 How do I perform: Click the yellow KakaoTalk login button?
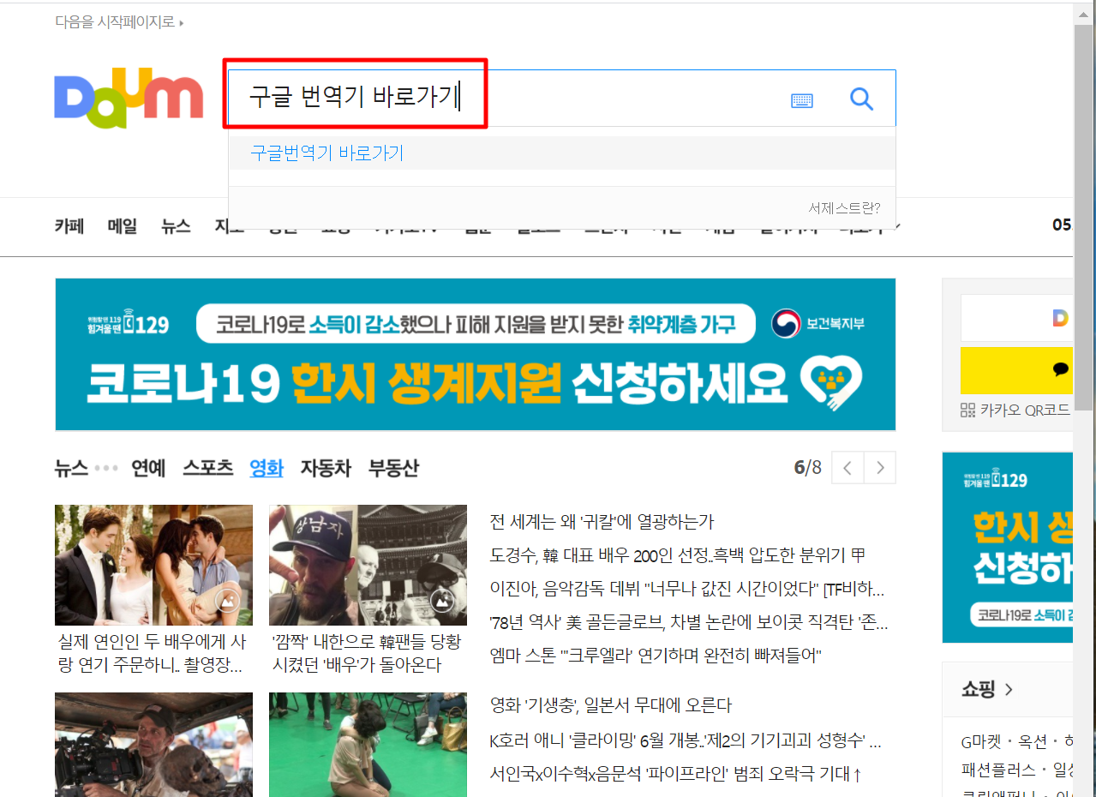tap(1016, 370)
